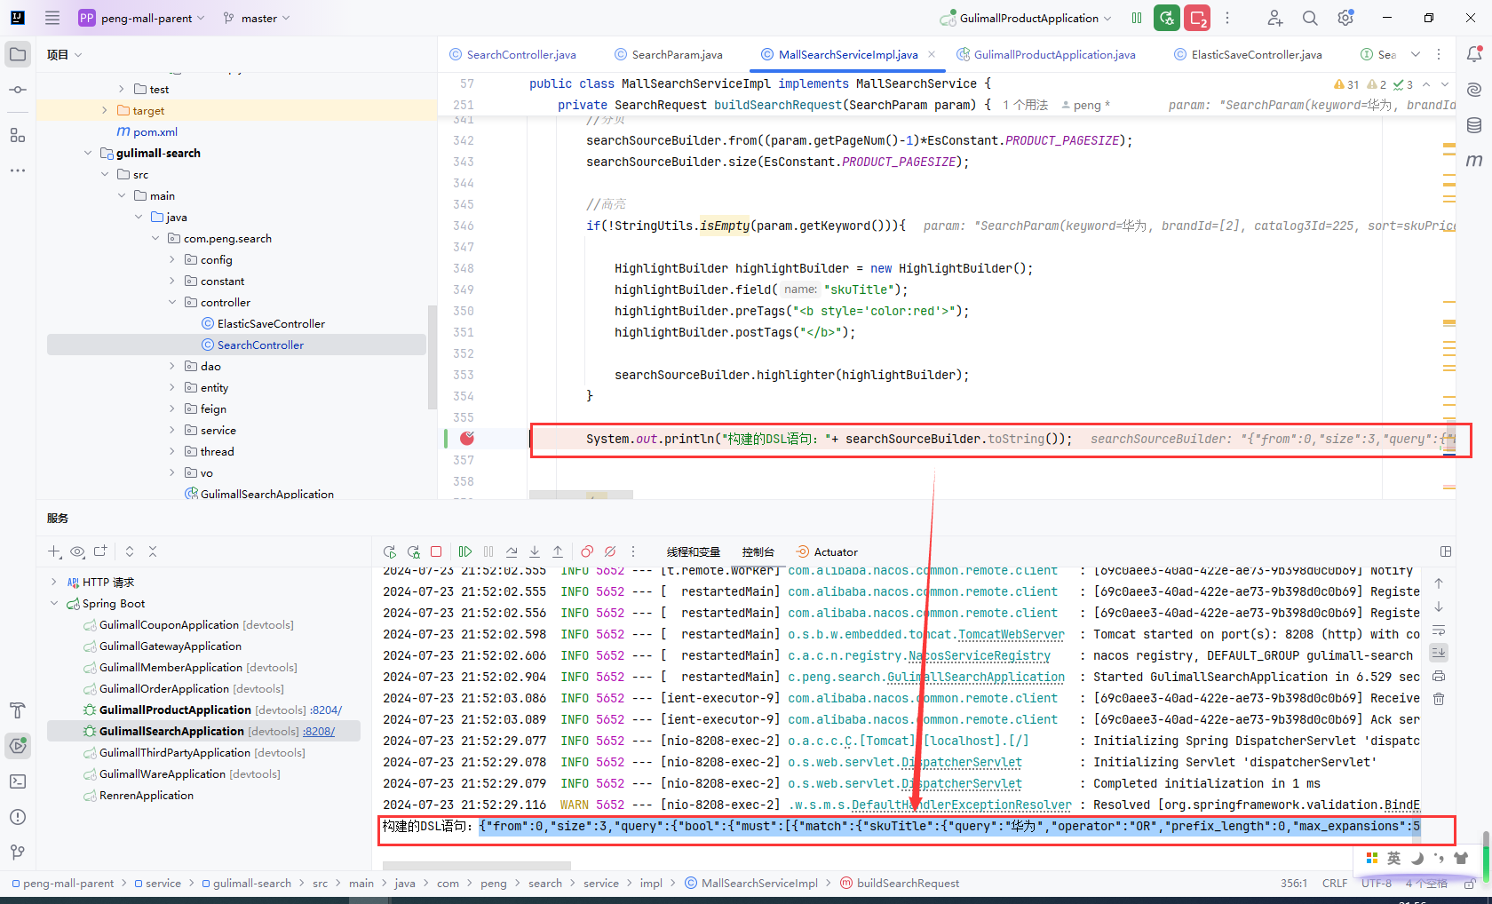Open the Build hammer tool window

point(18,710)
